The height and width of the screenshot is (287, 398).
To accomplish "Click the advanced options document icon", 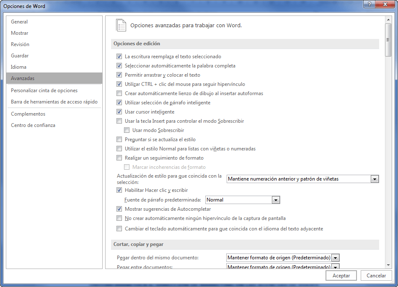I will [121, 25].
